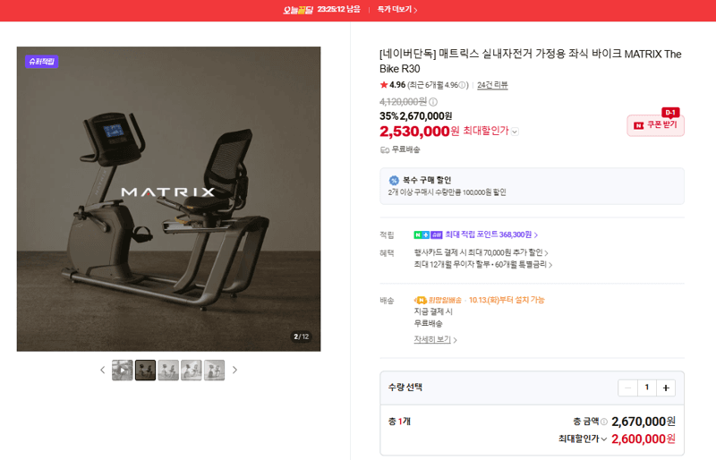Expand the 최대할인가 price breakdown chevron
716x460 pixels.
(516, 132)
